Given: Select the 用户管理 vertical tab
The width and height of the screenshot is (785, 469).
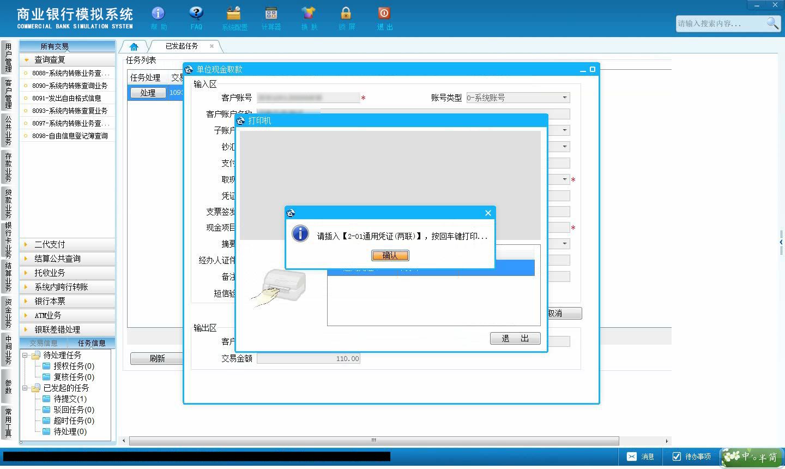Looking at the screenshot, I should click(x=8, y=57).
